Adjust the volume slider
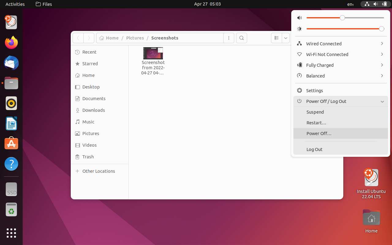Viewport: 392px width, 245px height. point(345,18)
